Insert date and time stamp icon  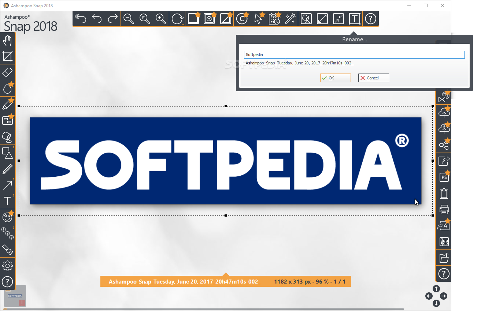pos(274,18)
